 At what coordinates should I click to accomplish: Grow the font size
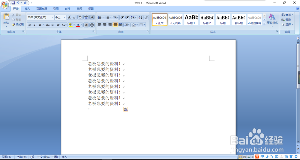click(x=70, y=17)
